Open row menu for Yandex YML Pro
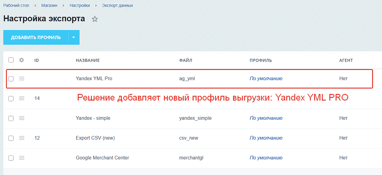382x175 pixels. (x=22, y=79)
